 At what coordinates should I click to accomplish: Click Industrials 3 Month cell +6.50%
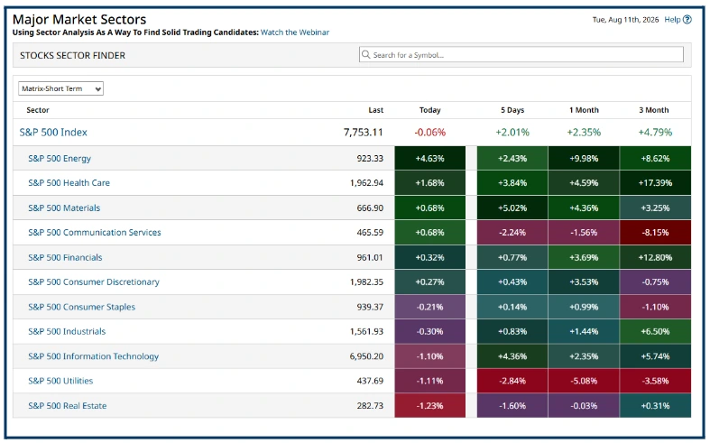coord(655,331)
